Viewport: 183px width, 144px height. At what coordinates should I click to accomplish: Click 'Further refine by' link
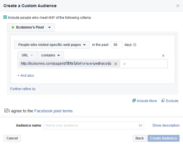[23, 89]
